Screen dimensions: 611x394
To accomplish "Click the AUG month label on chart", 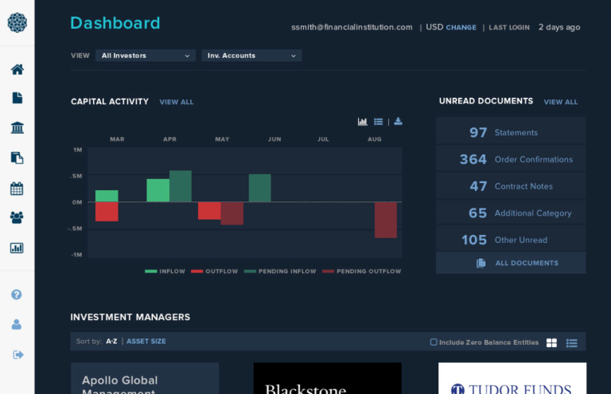I will point(375,139).
